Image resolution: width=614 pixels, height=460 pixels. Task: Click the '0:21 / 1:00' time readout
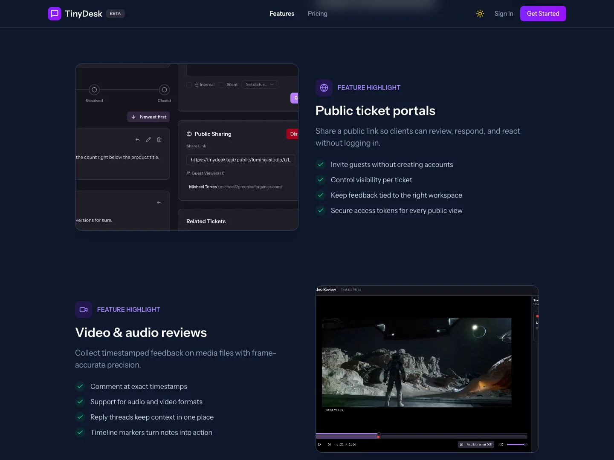(346, 445)
